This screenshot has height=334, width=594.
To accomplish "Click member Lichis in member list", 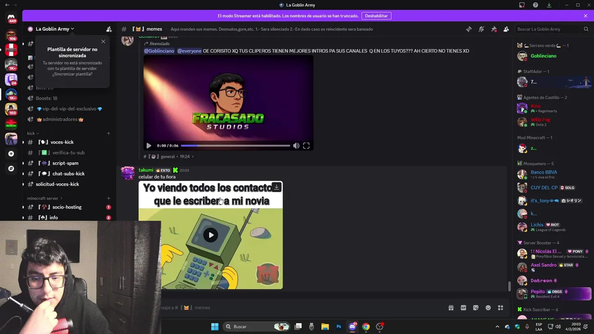I will (x=554, y=227).
